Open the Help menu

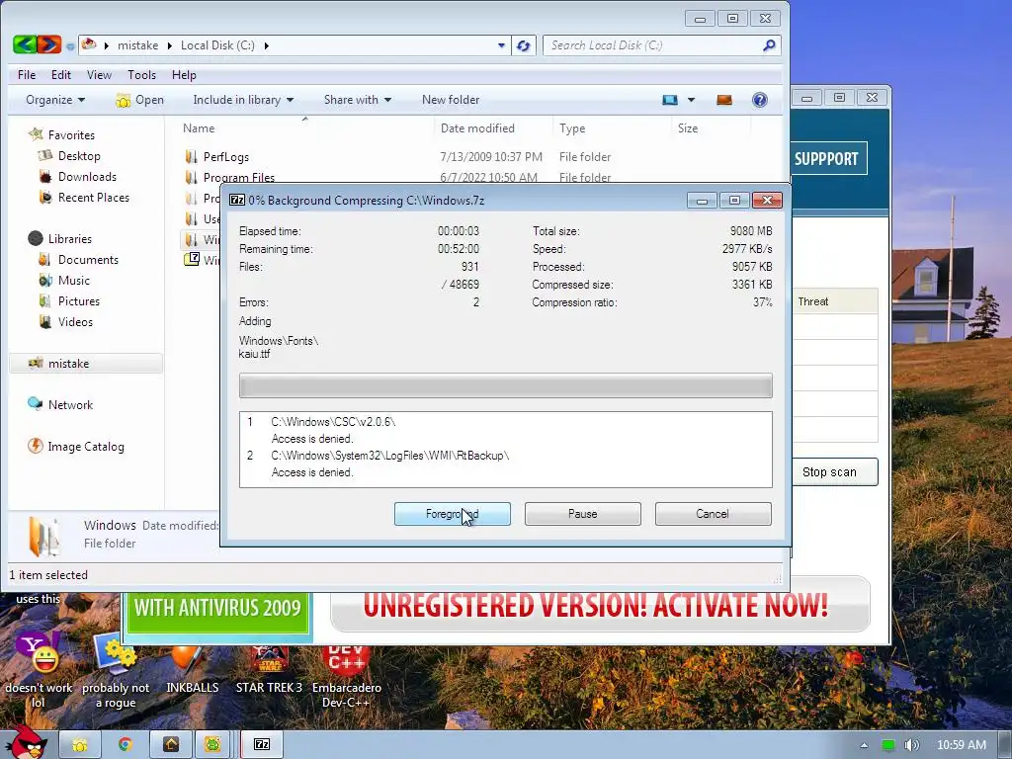point(184,75)
